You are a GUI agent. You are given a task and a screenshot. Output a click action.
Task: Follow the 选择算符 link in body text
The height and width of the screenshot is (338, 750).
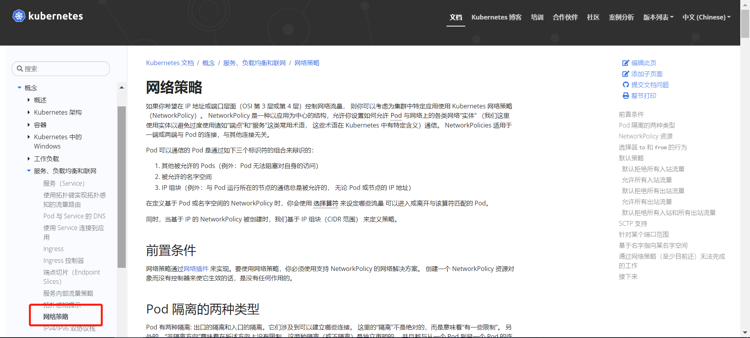coord(326,203)
